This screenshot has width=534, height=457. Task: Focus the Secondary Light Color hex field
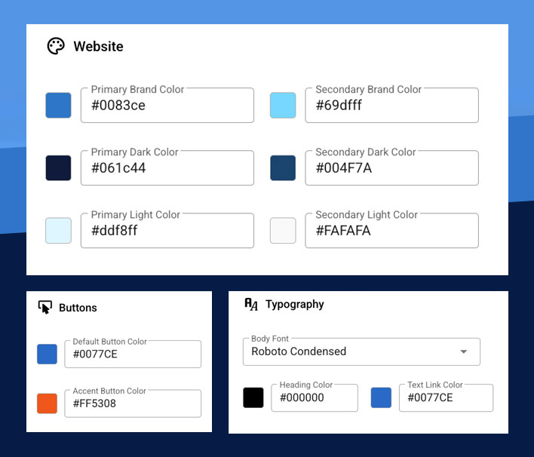click(x=391, y=231)
